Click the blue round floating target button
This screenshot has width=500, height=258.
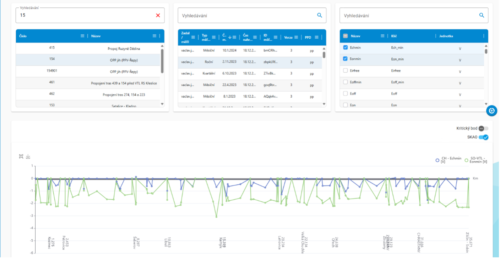[x=491, y=111]
